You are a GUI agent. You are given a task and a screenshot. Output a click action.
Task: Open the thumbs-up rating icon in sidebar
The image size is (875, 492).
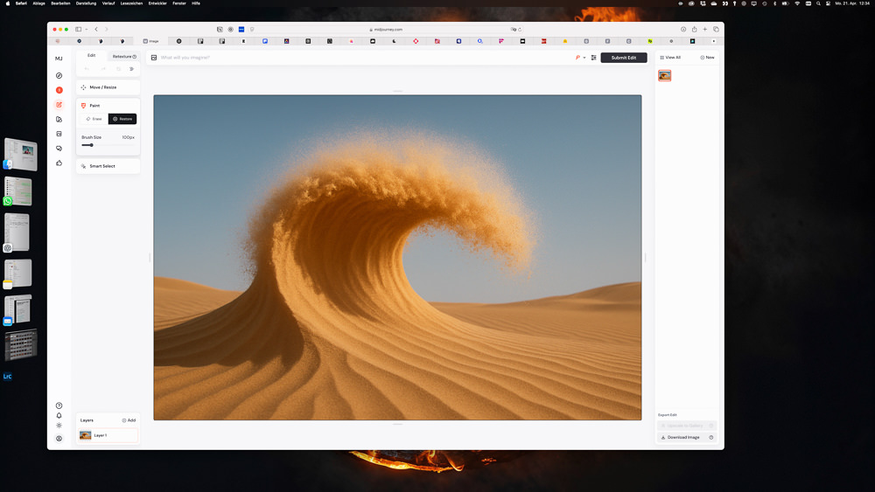[59, 163]
